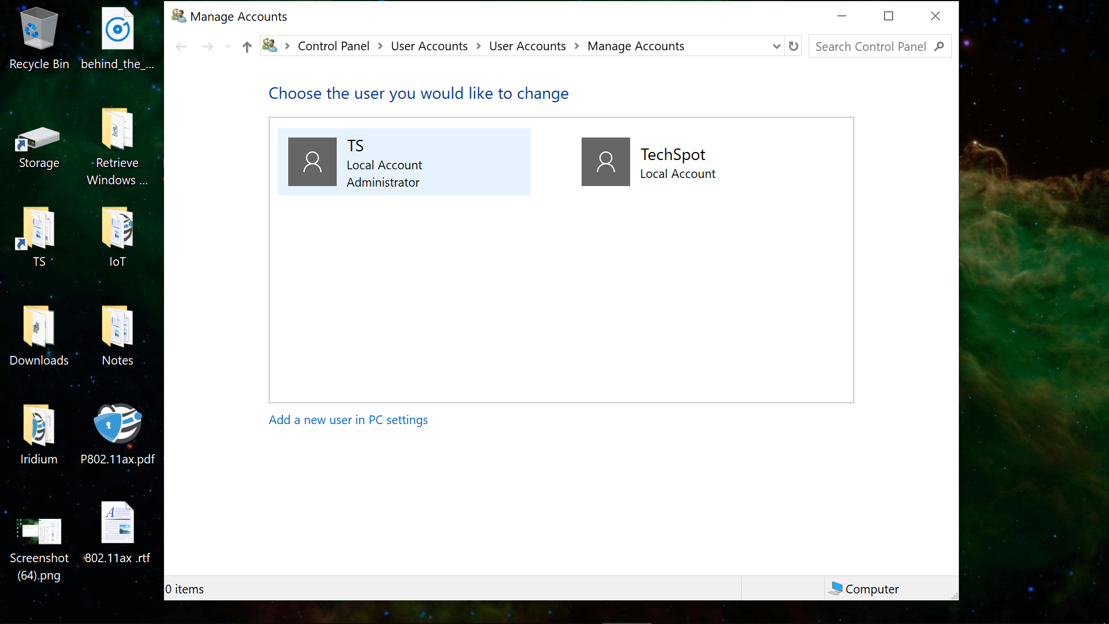Click the Up arrow navigation icon
Viewport: 1109px width, 624px height.
coord(247,47)
